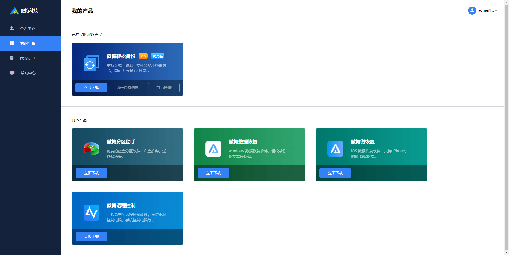Screen dimensions: 509x255
Task: Click 绑定设备信息 button
Action: pyautogui.click(x=128, y=88)
